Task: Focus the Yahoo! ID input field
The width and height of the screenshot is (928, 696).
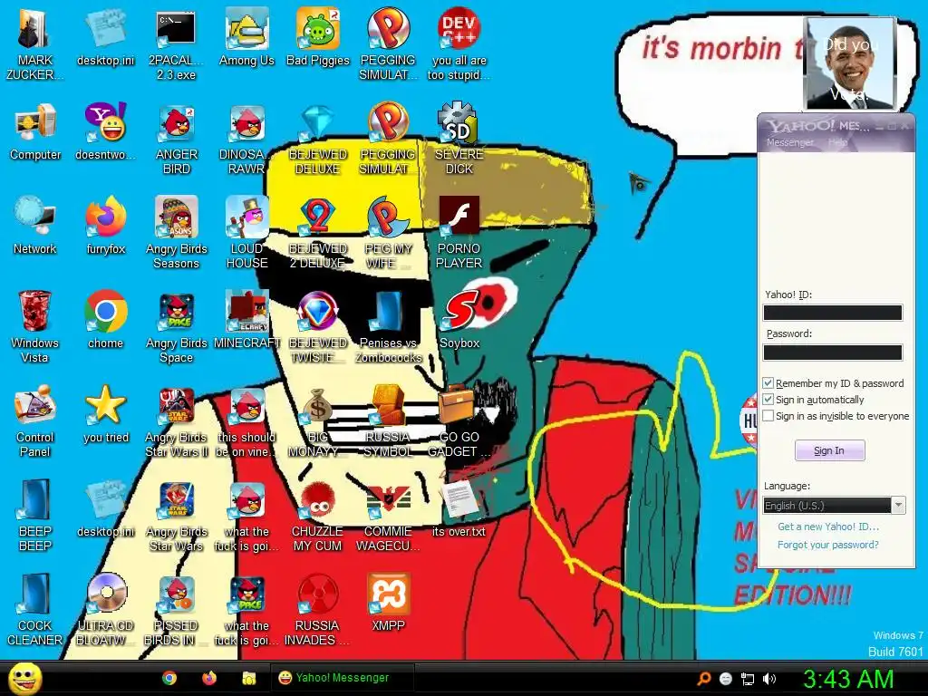Action: [833, 313]
